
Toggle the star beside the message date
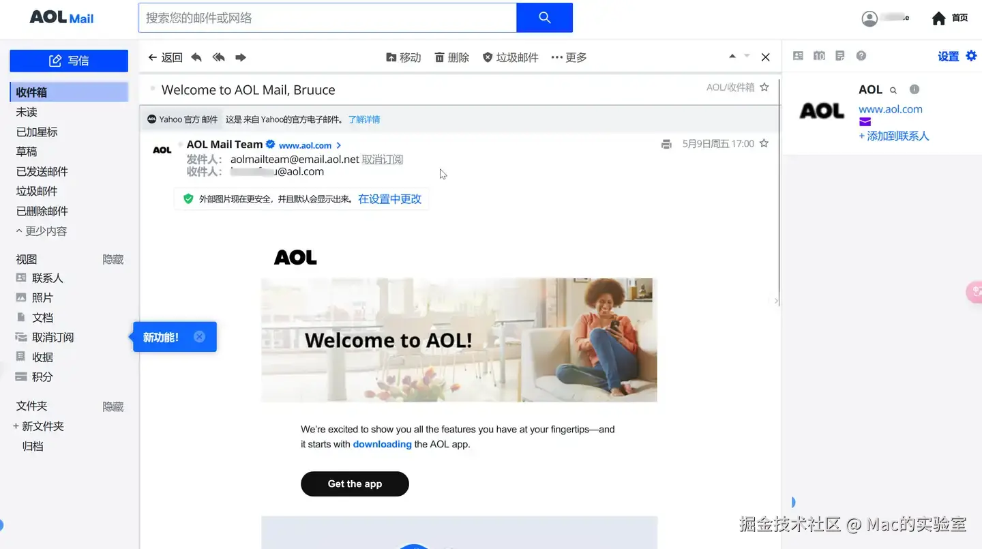coord(764,144)
